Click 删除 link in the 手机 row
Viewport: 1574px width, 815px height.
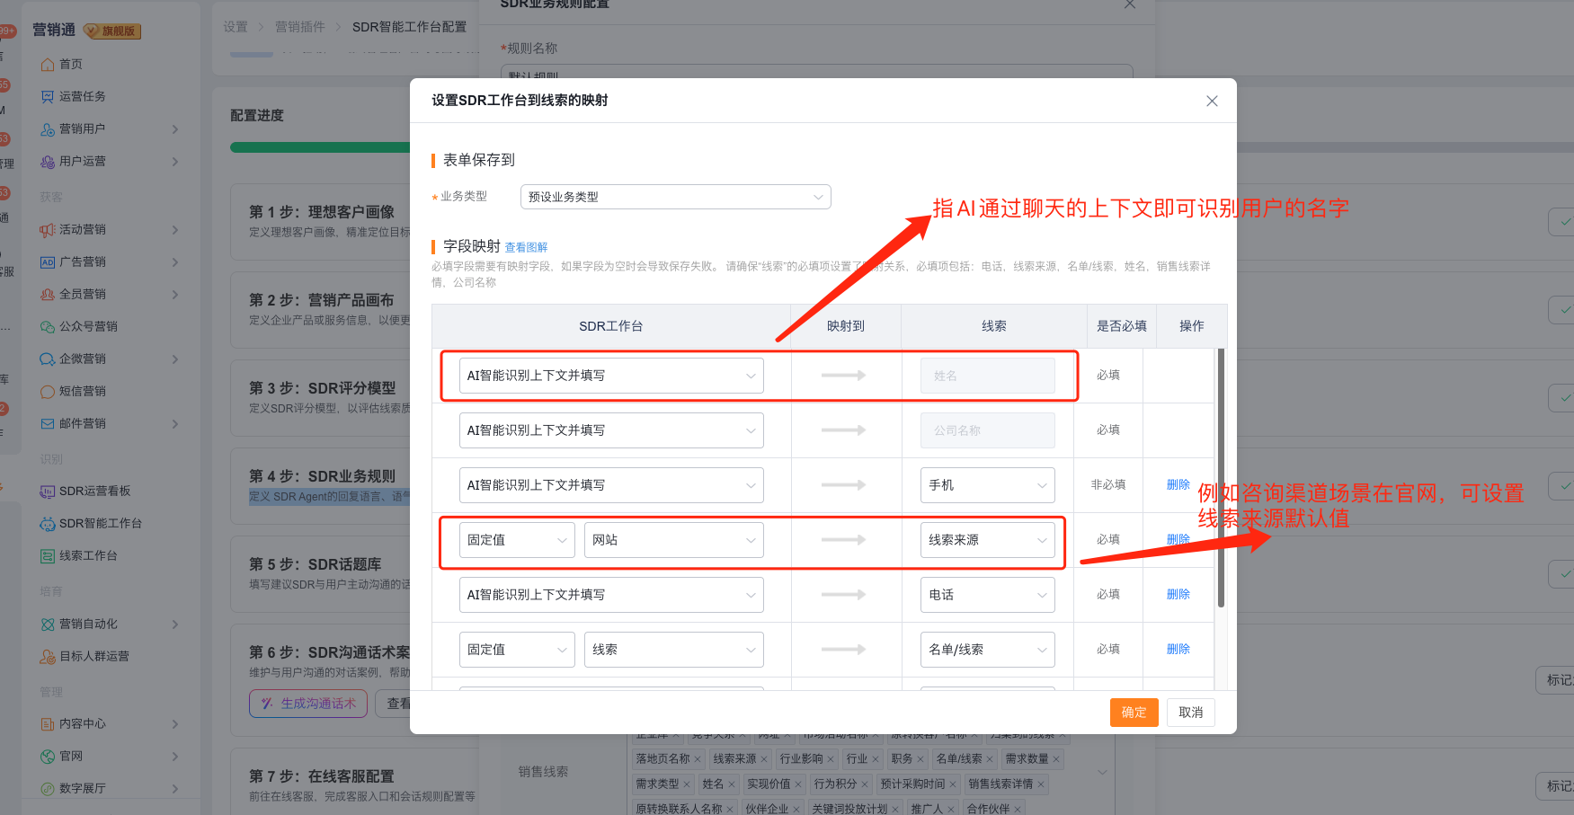click(x=1178, y=485)
